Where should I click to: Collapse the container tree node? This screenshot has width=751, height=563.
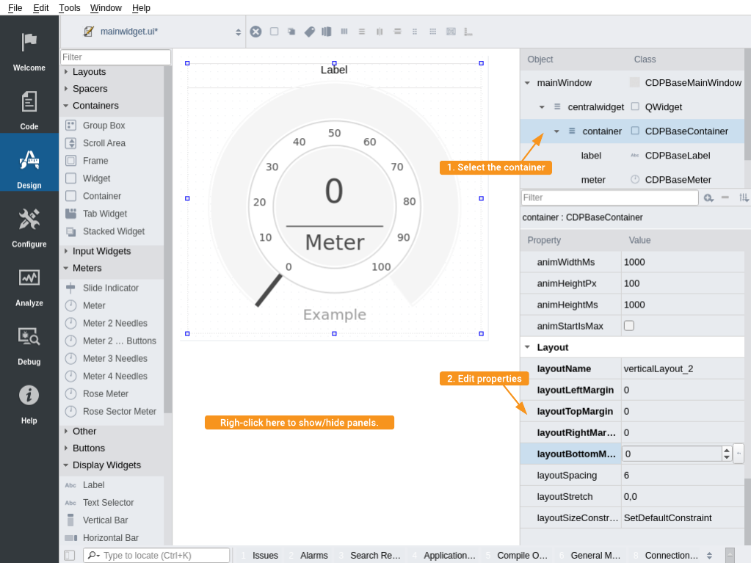coord(556,131)
